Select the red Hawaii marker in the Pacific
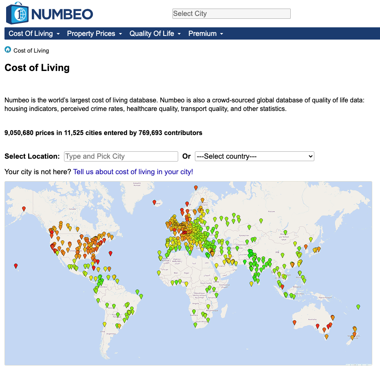Image resolution: width=380 pixels, height=370 pixels. point(16,266)
